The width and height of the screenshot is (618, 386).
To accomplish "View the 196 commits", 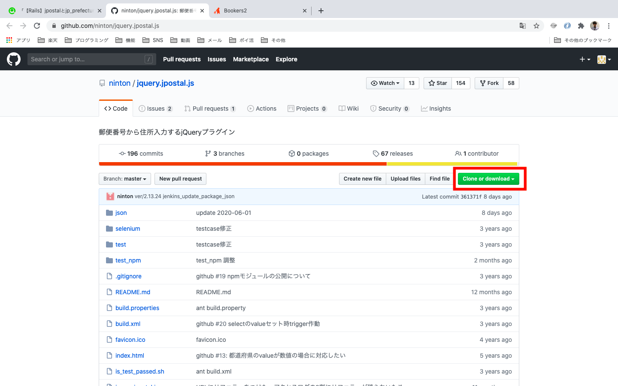I will [141, 154].
